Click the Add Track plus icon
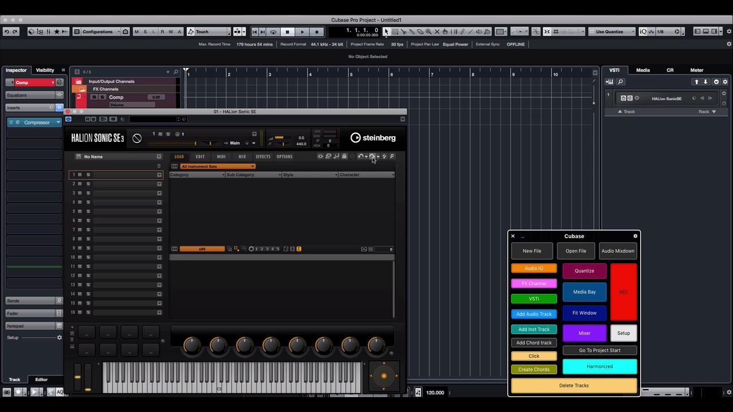The height and width of the screenshot is (412, 733). (168, 72)
